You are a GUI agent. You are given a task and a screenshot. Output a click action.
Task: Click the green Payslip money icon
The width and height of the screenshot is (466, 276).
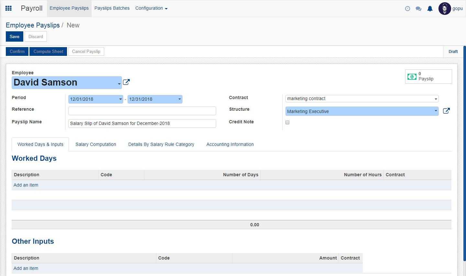coord(412,77)
